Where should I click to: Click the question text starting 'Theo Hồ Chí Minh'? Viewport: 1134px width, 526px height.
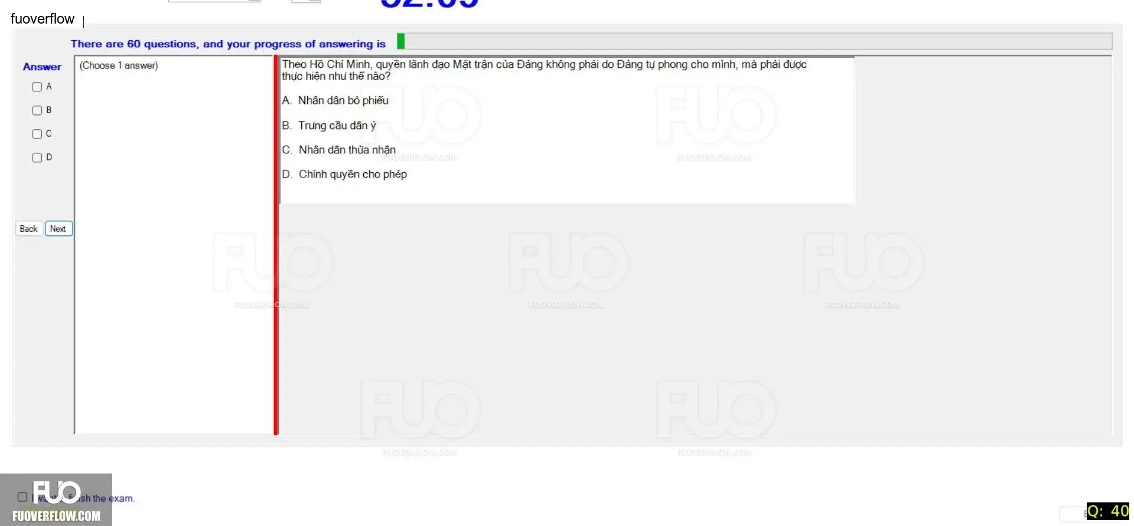[x=544, y=70]
